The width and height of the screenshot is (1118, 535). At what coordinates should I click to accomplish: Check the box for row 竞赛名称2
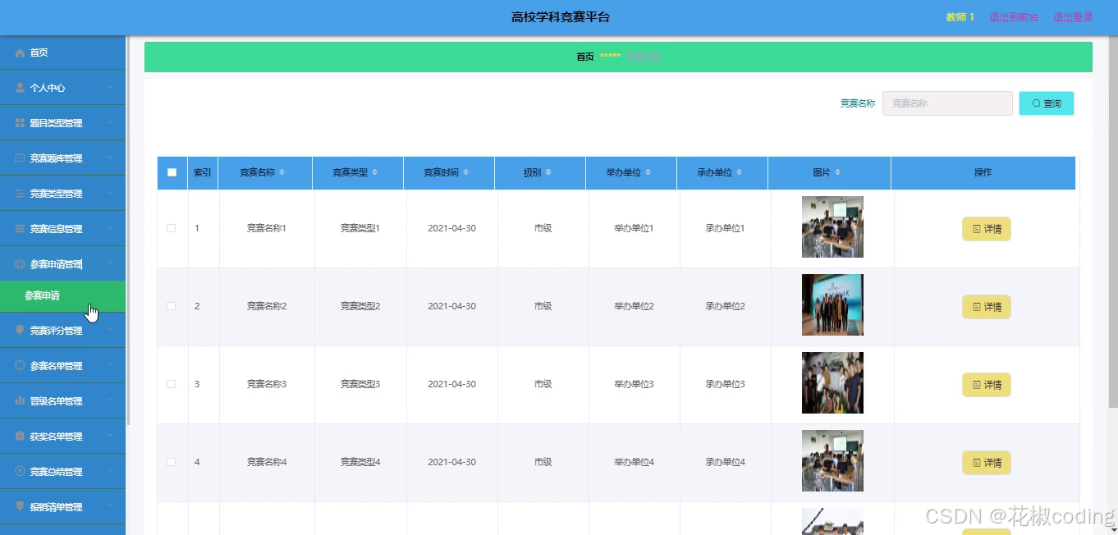click(x=172, y=306)
